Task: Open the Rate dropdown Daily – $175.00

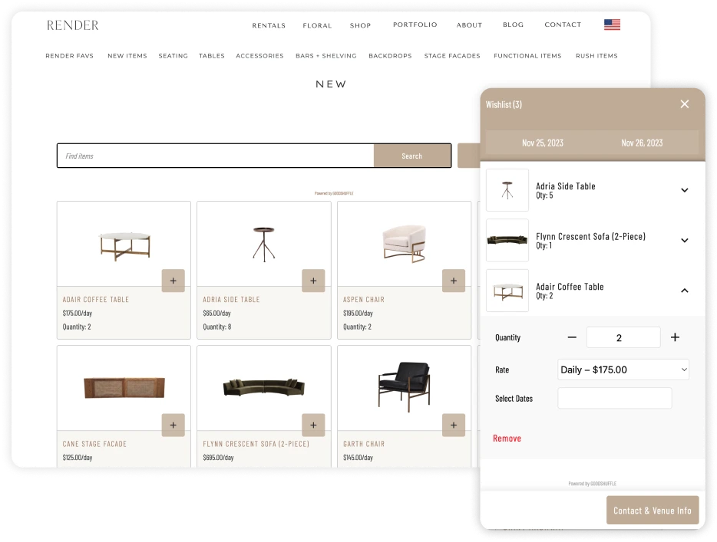Action: (623, 370)
